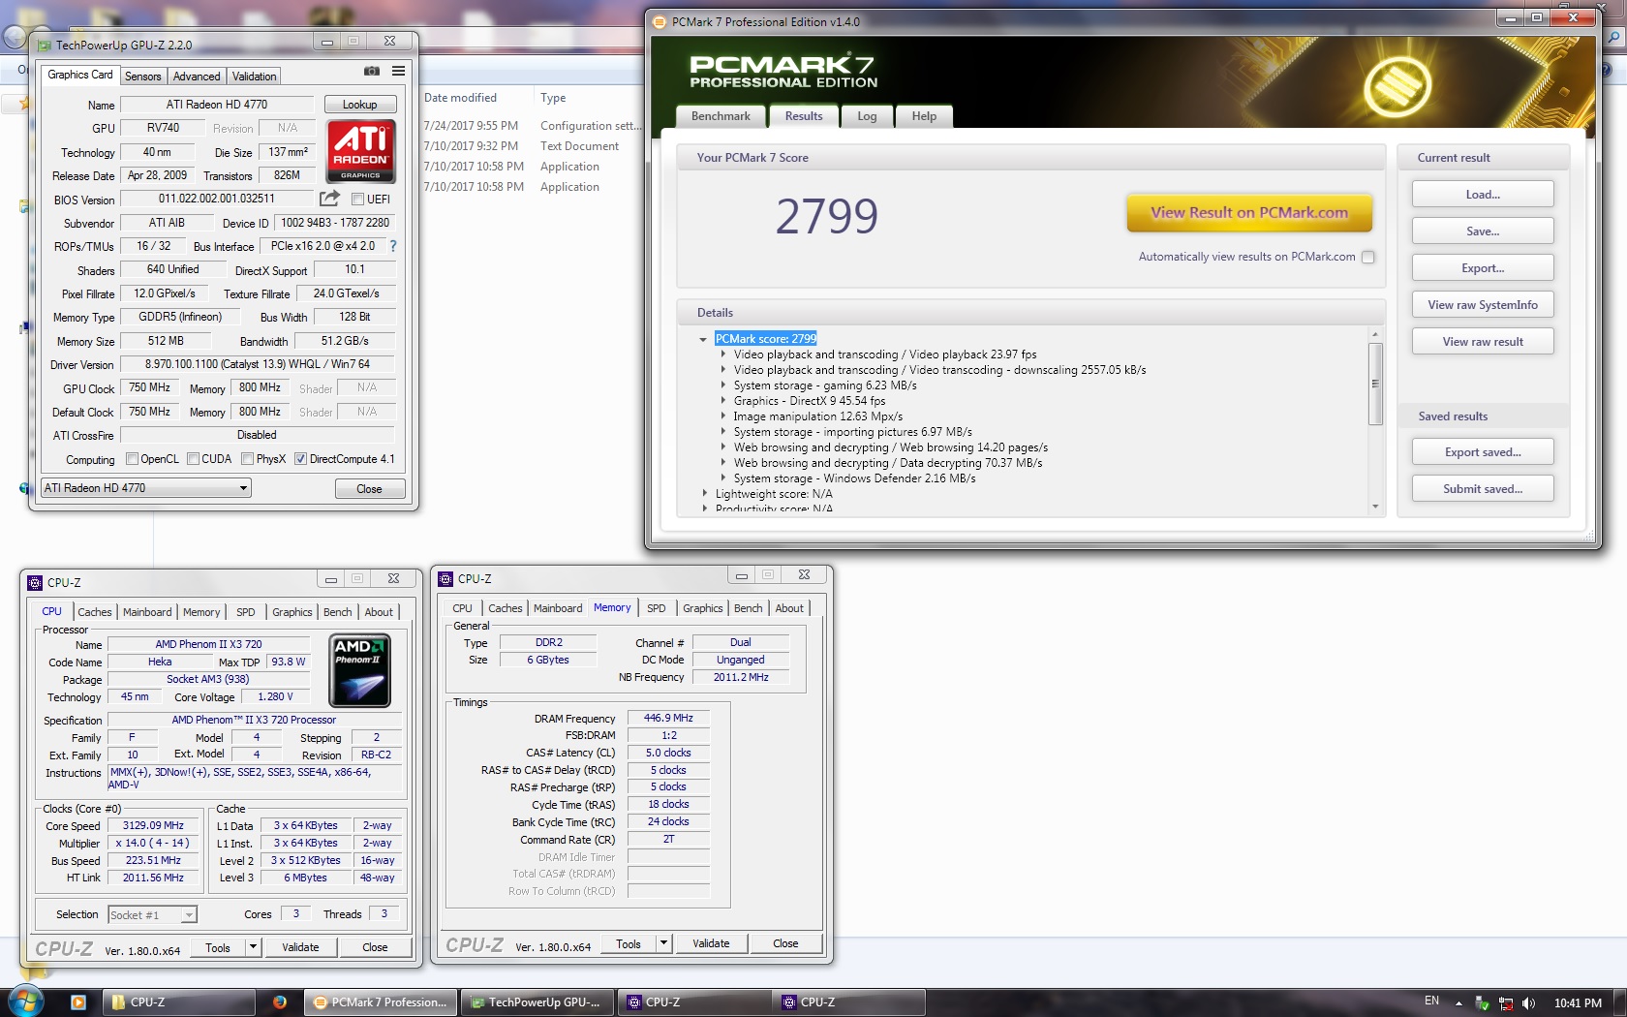Click the Type column header in Explorer
This screenshot has height=1017, width=1627.
pyautogui.click(x=553, y=98)
